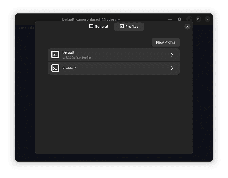The image size is (228, 178).
Task: Open terminal settings via gear icon
Action: 180,19
